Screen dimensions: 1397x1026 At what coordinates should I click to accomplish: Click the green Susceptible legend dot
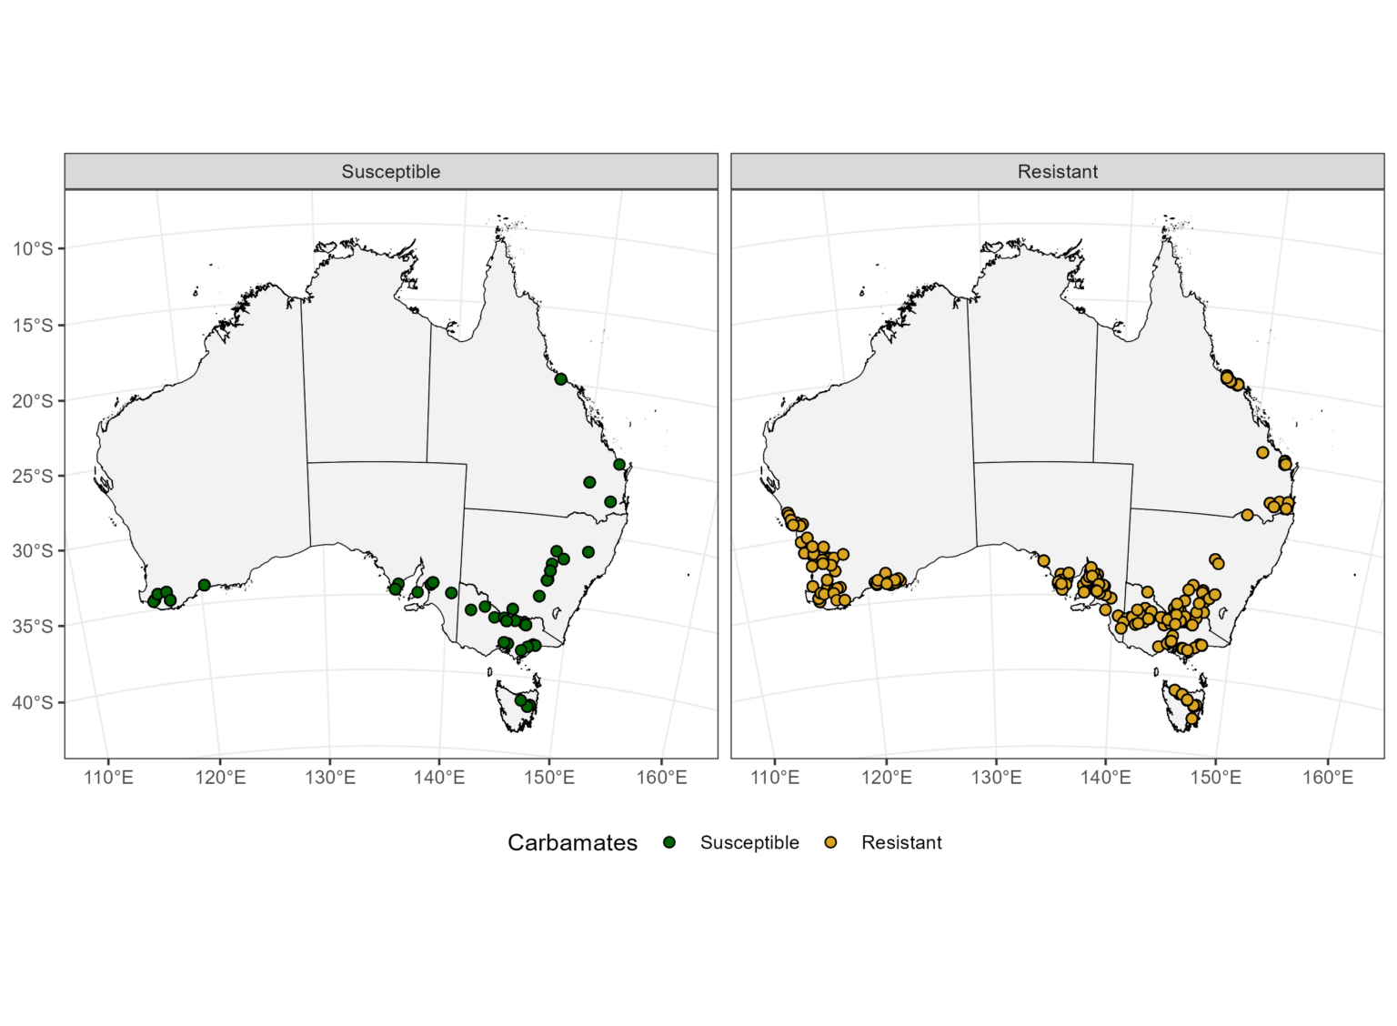[669, 842]
